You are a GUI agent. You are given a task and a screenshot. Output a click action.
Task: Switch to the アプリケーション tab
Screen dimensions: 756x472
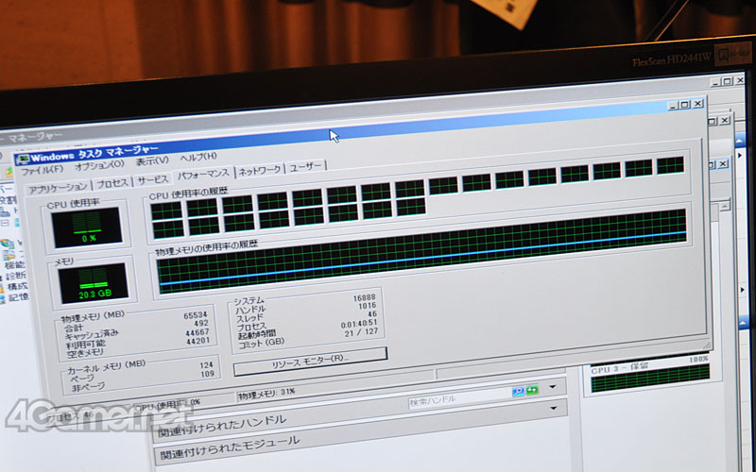pyautogui.click(x=58, y=189)
